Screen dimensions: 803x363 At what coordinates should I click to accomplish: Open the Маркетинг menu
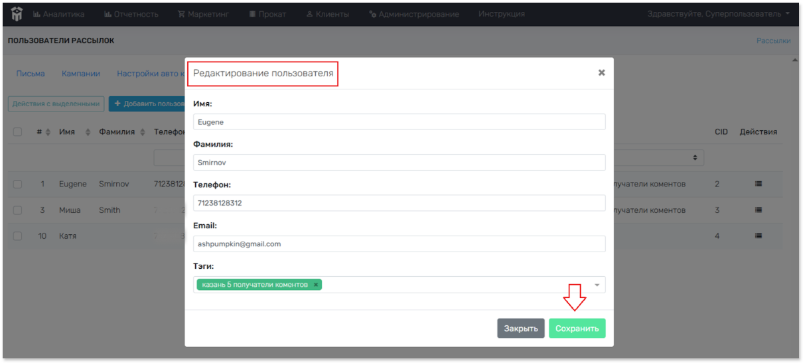pos(204,14)
